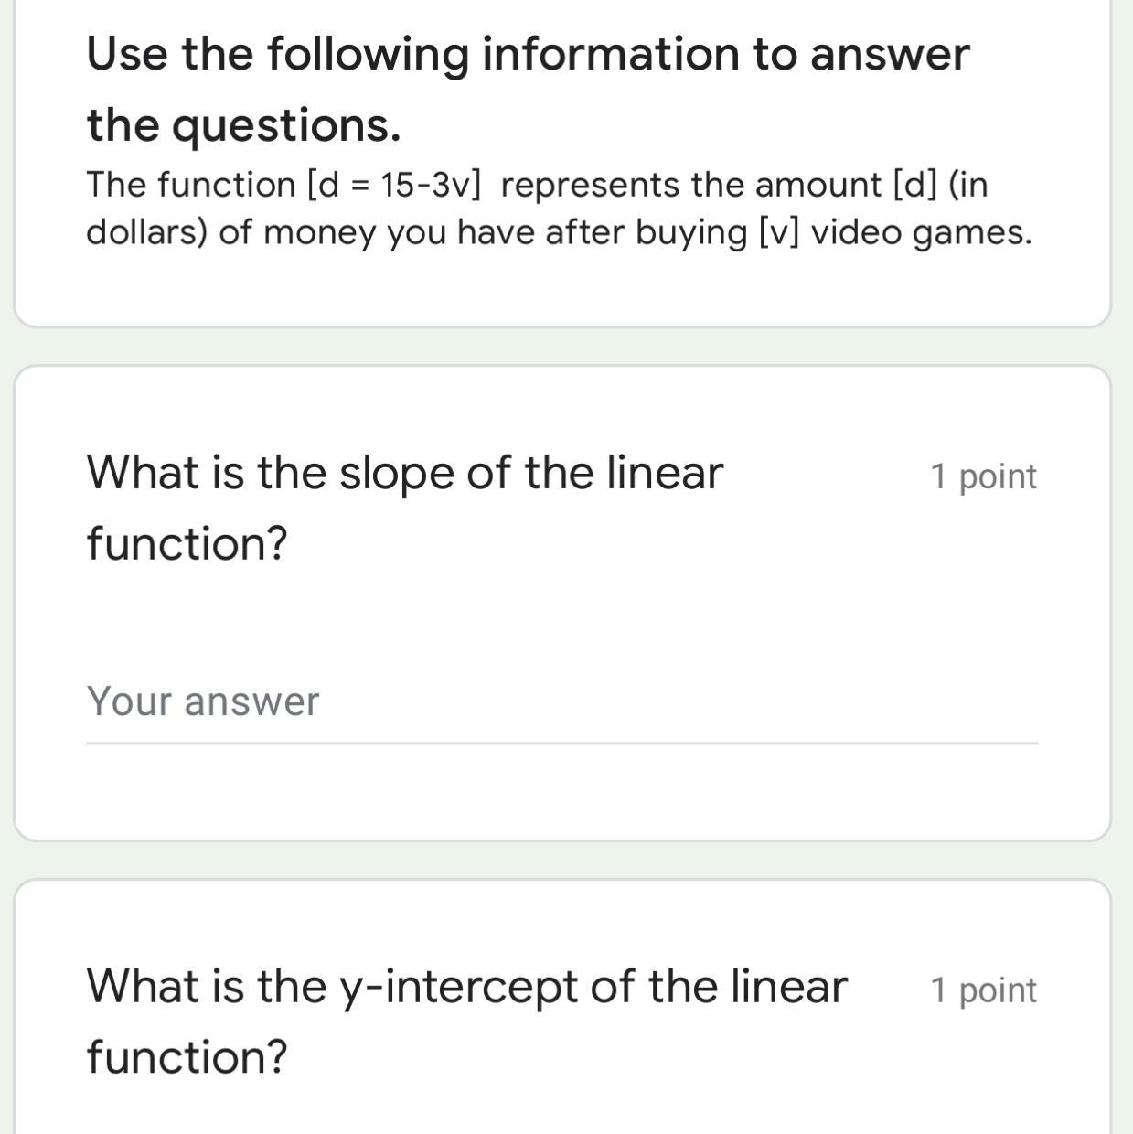Viewport: 1133px width, 1134px height.
Task: Click the word "slope" in the question
Action: (x=396, y=473)
